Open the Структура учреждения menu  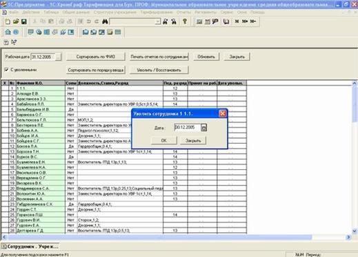tap(115, 12)
